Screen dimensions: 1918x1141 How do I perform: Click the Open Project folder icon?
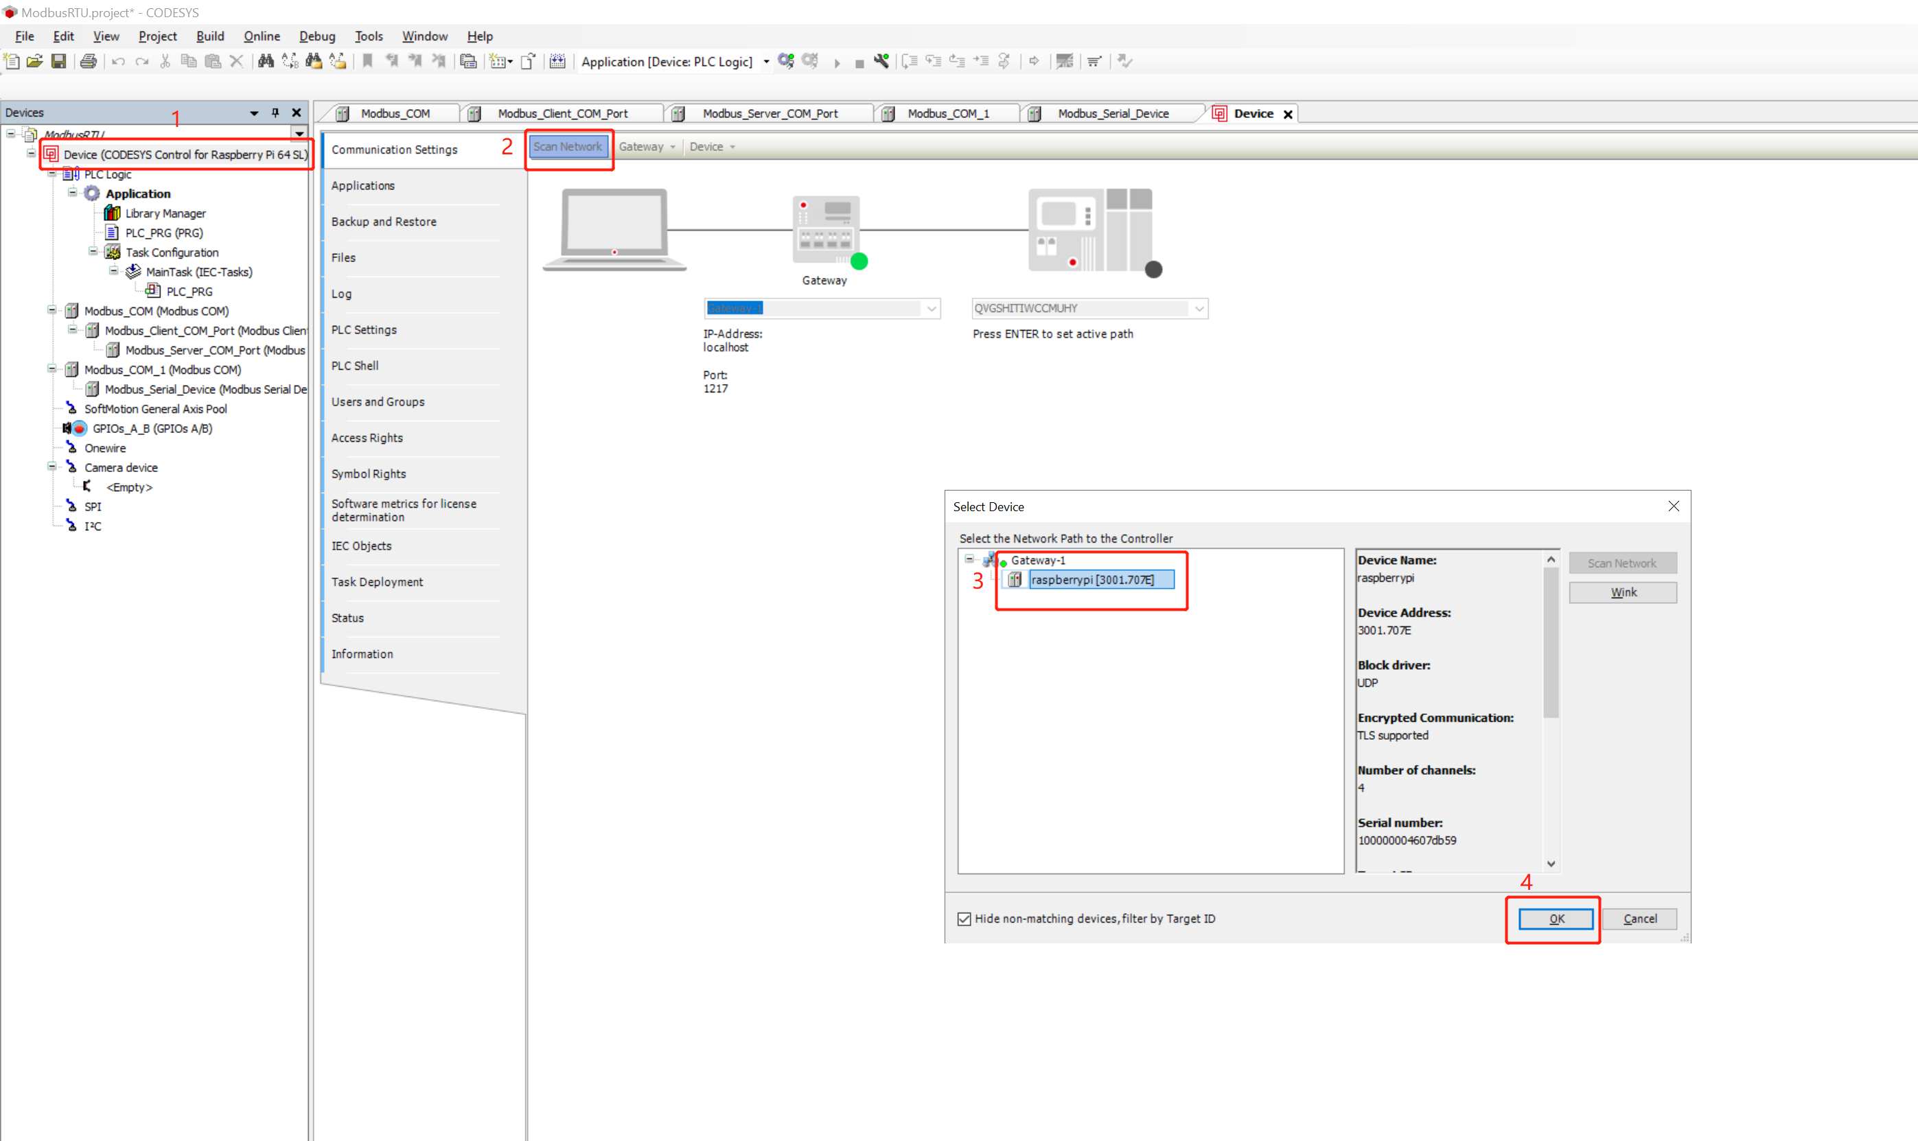[x=34, y=62]
